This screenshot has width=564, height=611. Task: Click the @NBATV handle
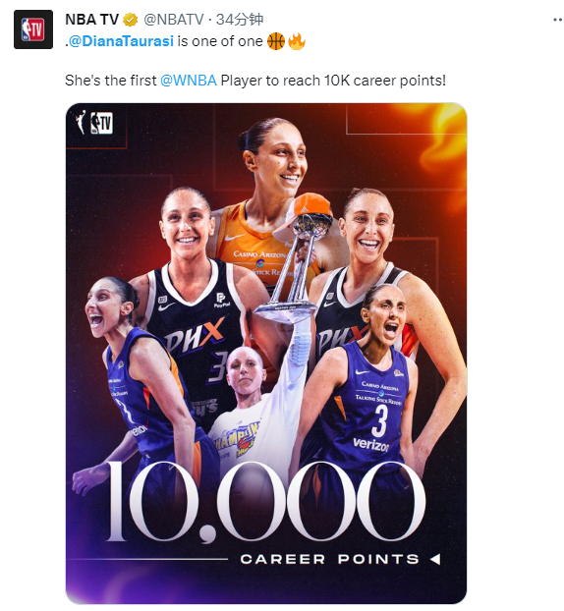click(x=174, y=20)
